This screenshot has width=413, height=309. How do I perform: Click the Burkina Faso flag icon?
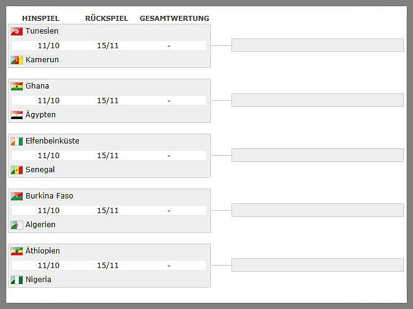16,196
